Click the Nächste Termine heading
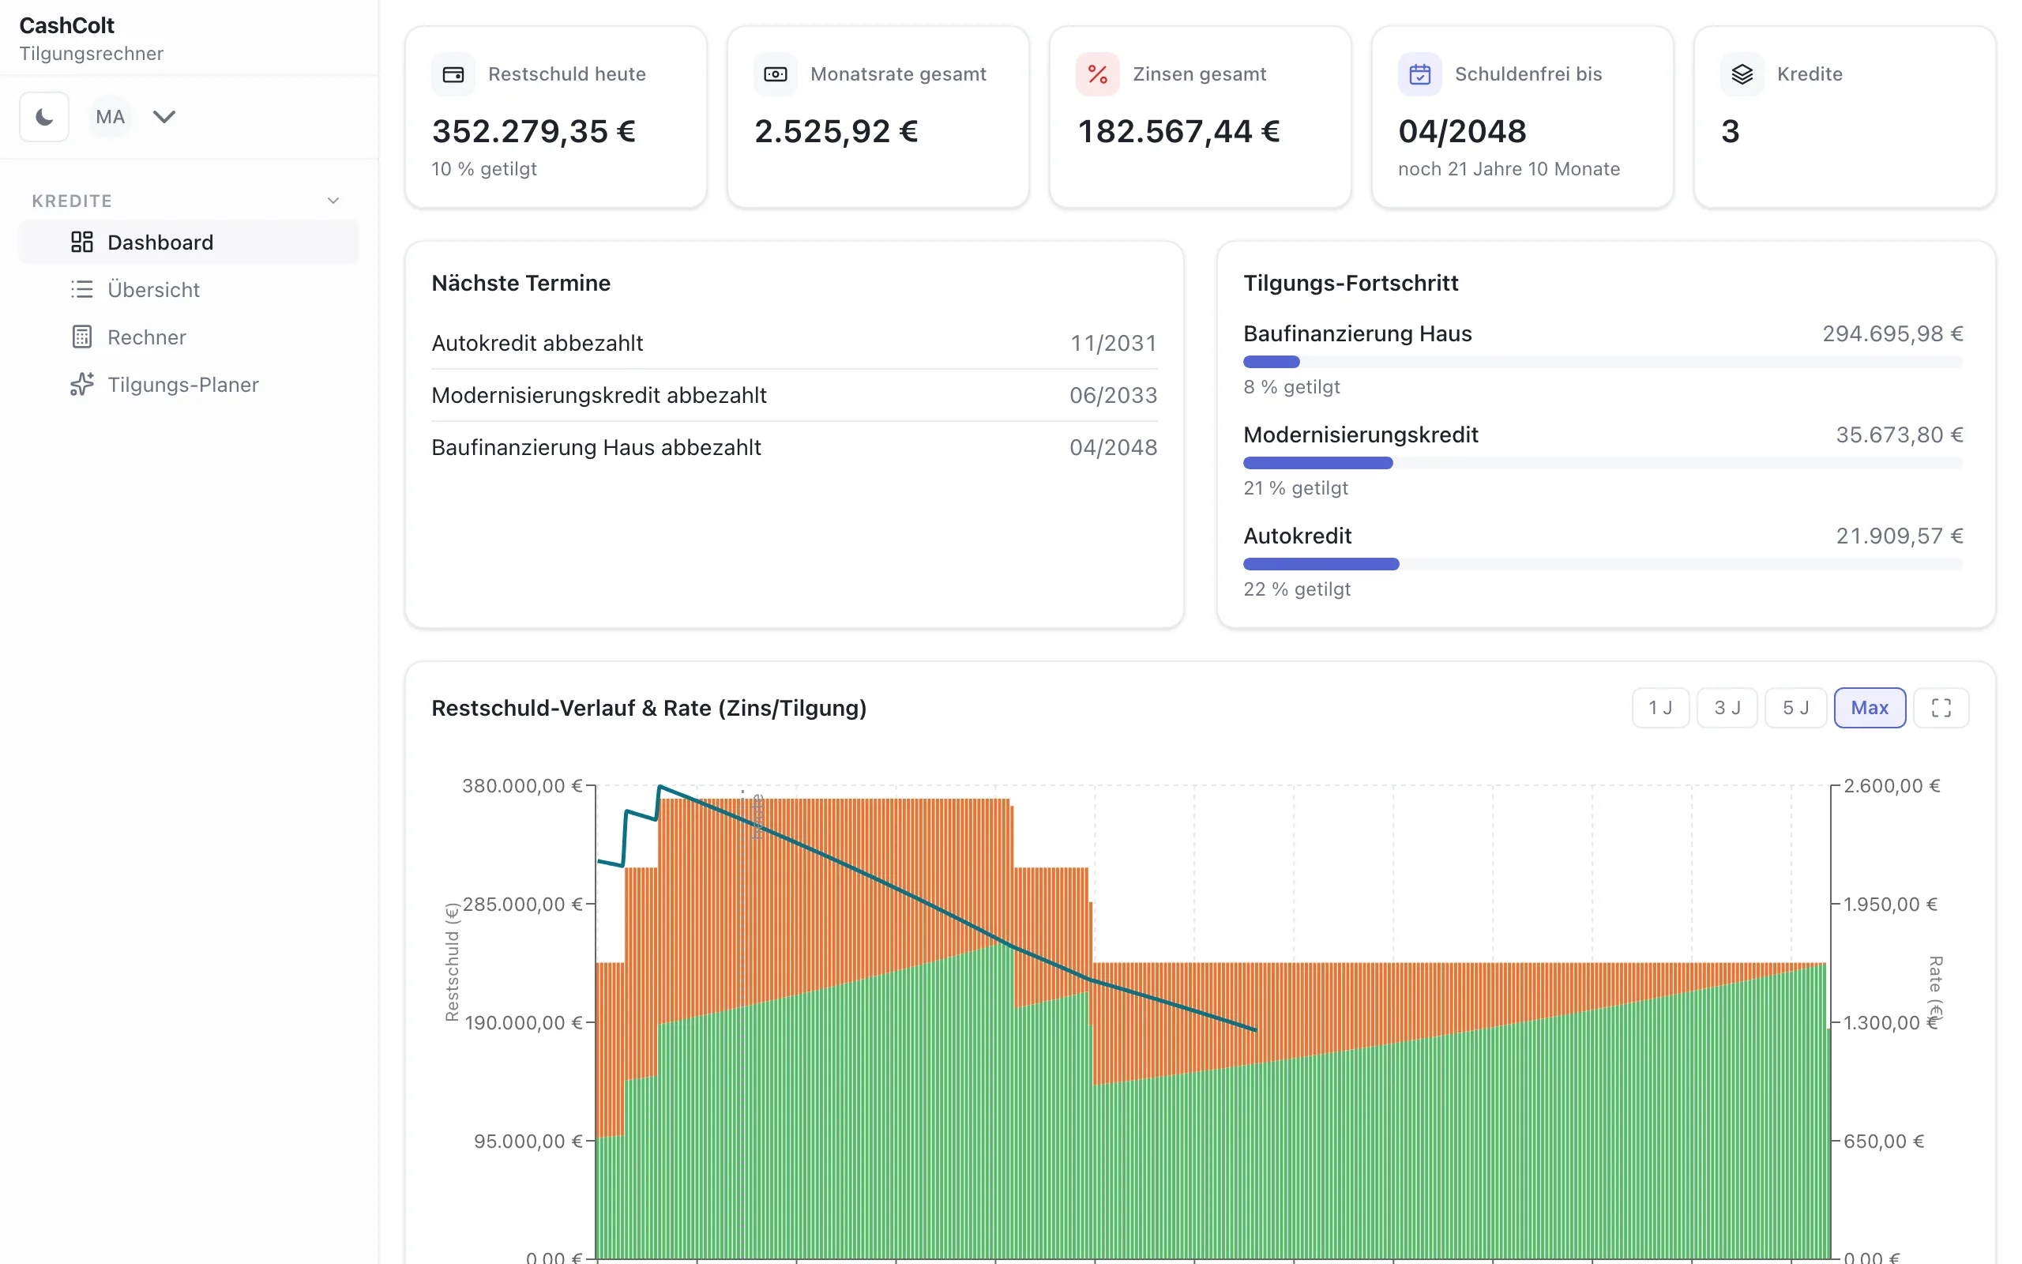Screen dimensions: 2022x1264 [521, 284]
